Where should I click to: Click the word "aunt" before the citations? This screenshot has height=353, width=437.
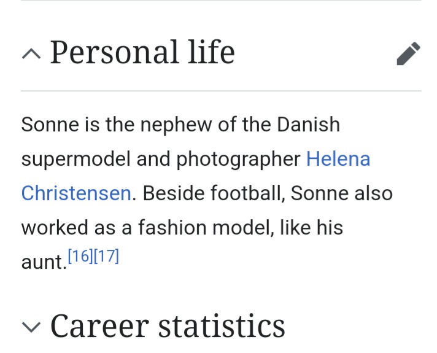pos(42,263)
